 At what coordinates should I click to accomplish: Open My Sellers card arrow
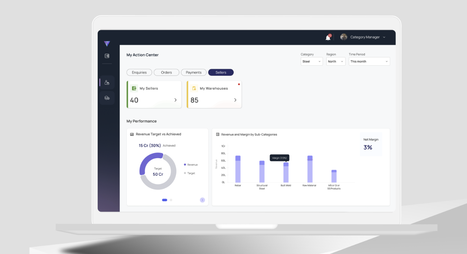175,100
